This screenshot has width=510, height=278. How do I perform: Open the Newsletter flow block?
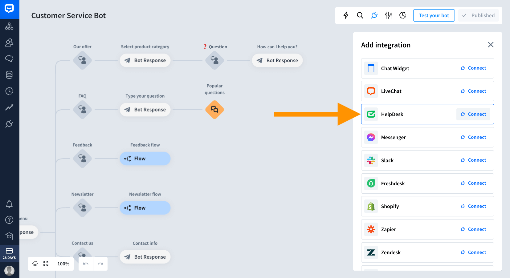tap(145, 208)
